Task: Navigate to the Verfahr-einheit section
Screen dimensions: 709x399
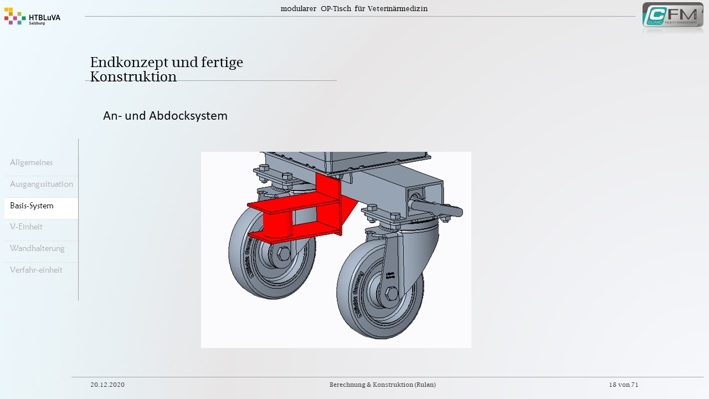Action: tap(36, 270)
